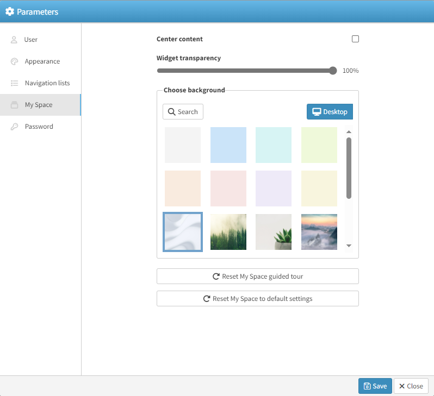Click the Search background button
This screenshot has width=434, height=396.
point(183,112)
